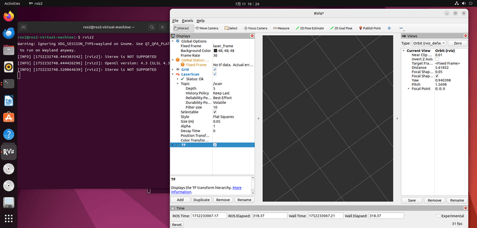Click the RViz icon in the dock
The image size is (477, 228).
point(9,152)
